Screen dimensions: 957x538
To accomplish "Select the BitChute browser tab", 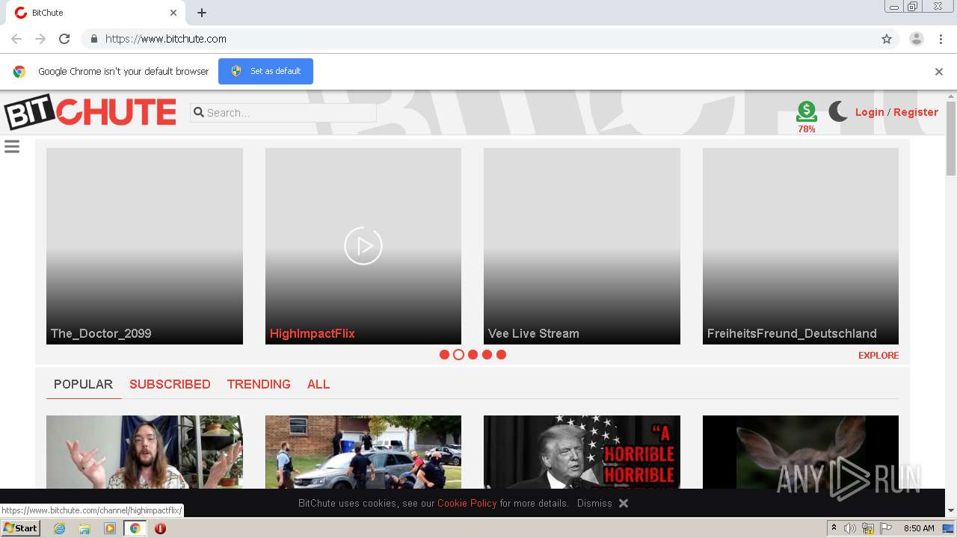I will point(95,13).
